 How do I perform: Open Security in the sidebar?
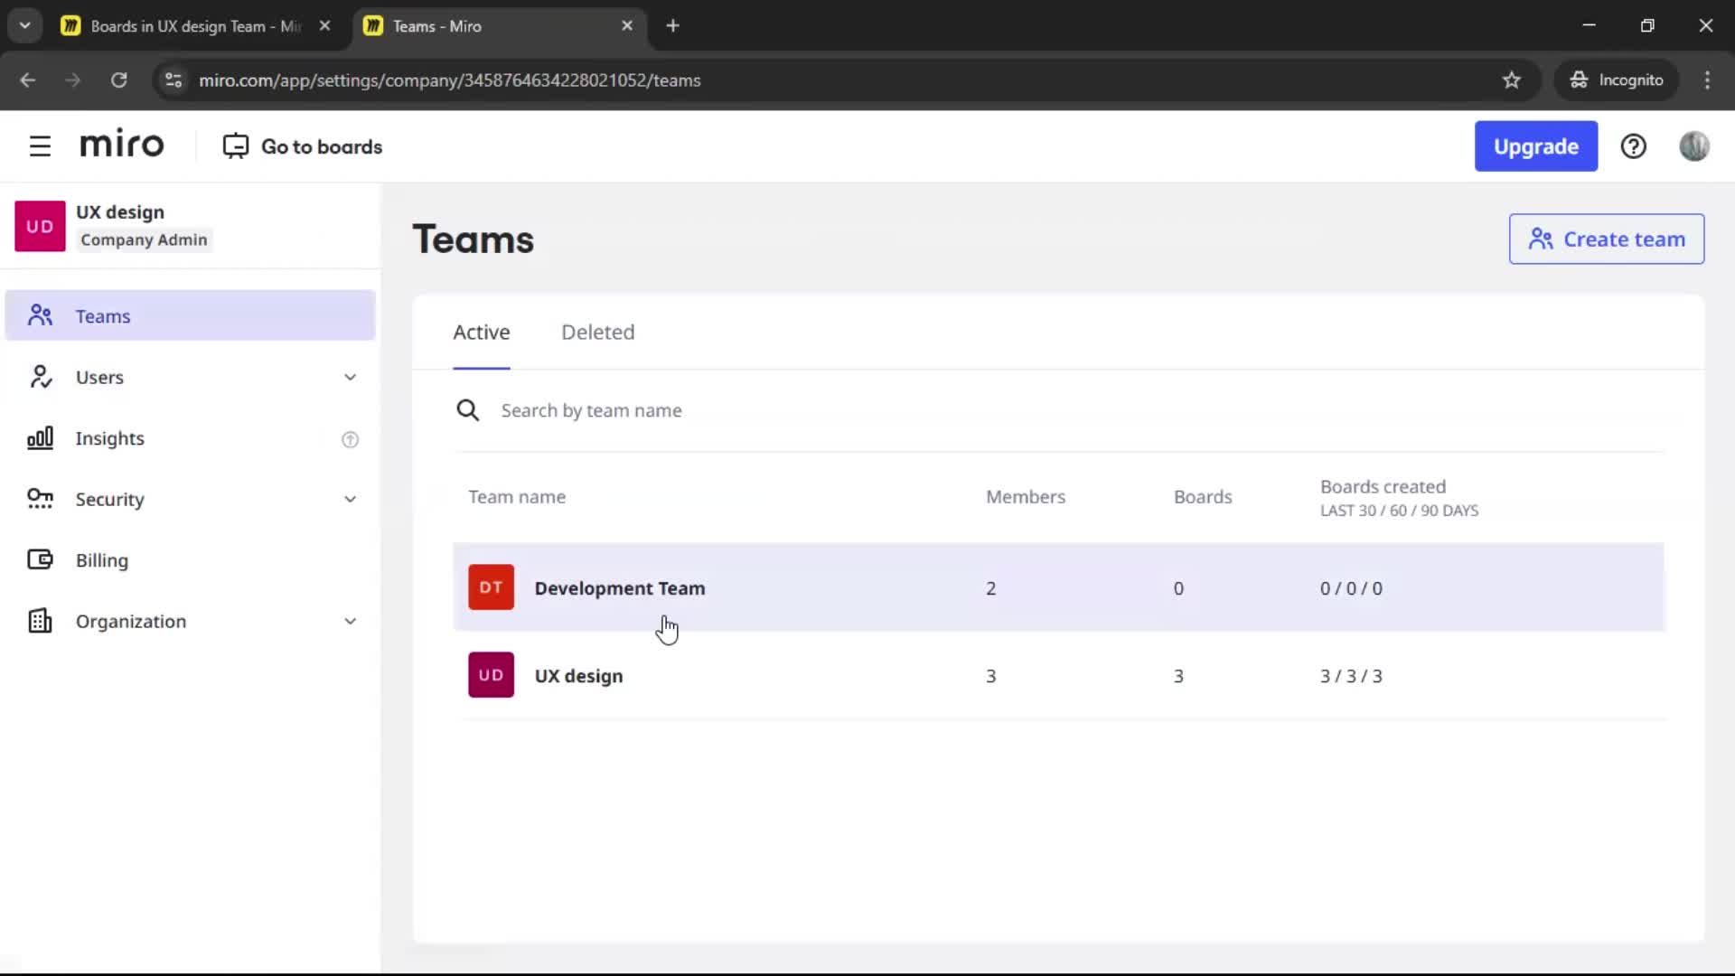click(190, 499)
